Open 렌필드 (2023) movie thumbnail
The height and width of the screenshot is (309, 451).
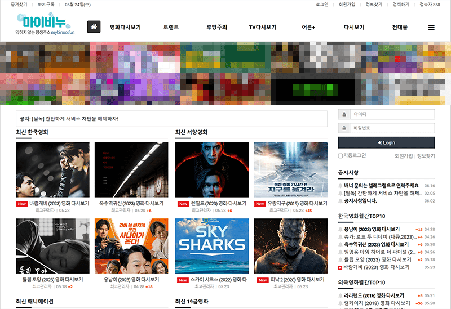tap(212, 170)
